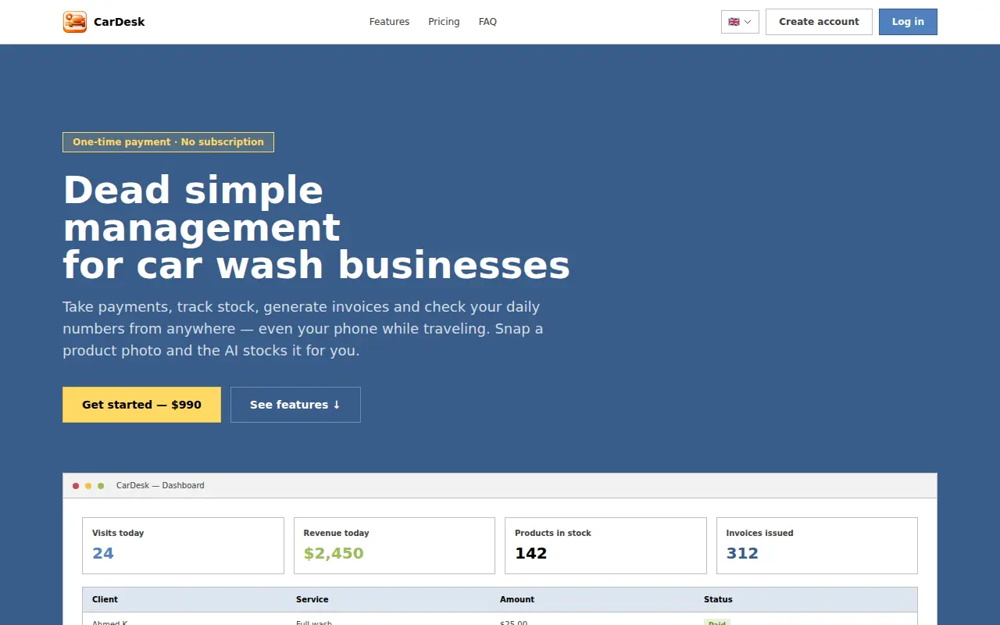Click the red dot in Dashboard mockup
Image resolution: width=1000 pixels, height=625 pixels.
coord(76,486)
